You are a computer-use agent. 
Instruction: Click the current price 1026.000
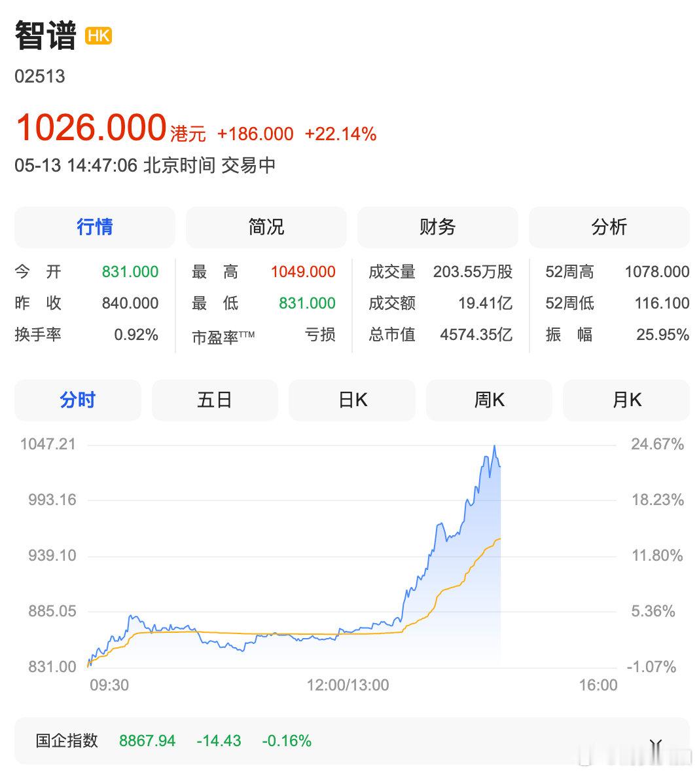point(92,127)
